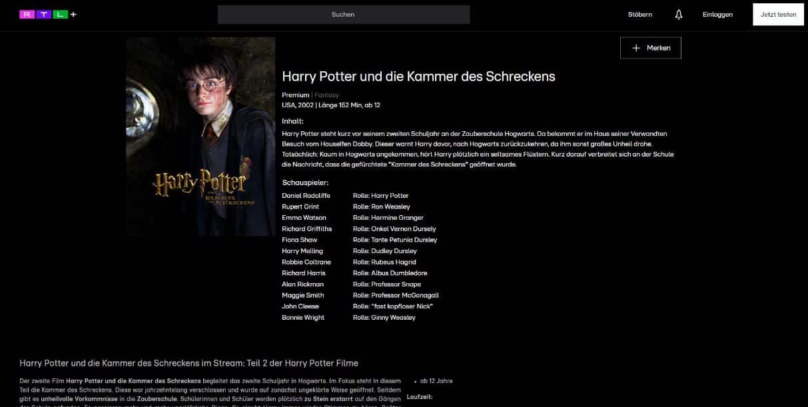808x407 pixels.
Task: Select actor John Cleese
Action: coord(300,306)
